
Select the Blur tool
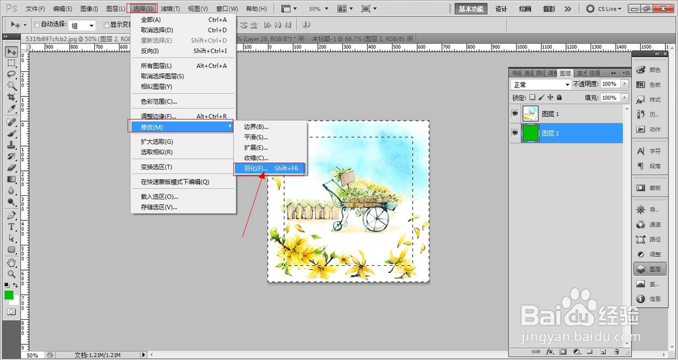[x=12, y=190]
